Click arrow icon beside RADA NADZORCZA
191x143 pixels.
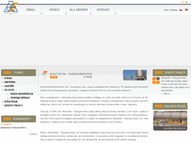click(x=8, y=94)
